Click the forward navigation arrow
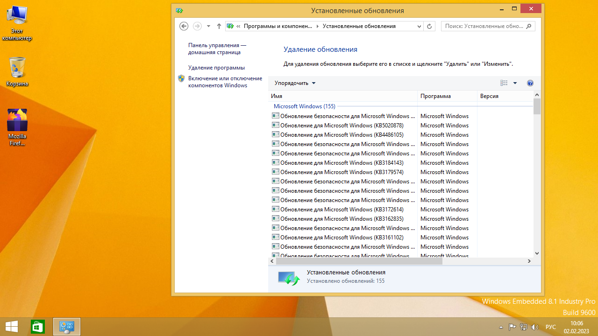 click(x=197, y=26)
